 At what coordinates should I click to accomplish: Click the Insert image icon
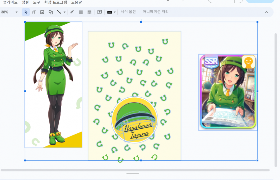42,12
